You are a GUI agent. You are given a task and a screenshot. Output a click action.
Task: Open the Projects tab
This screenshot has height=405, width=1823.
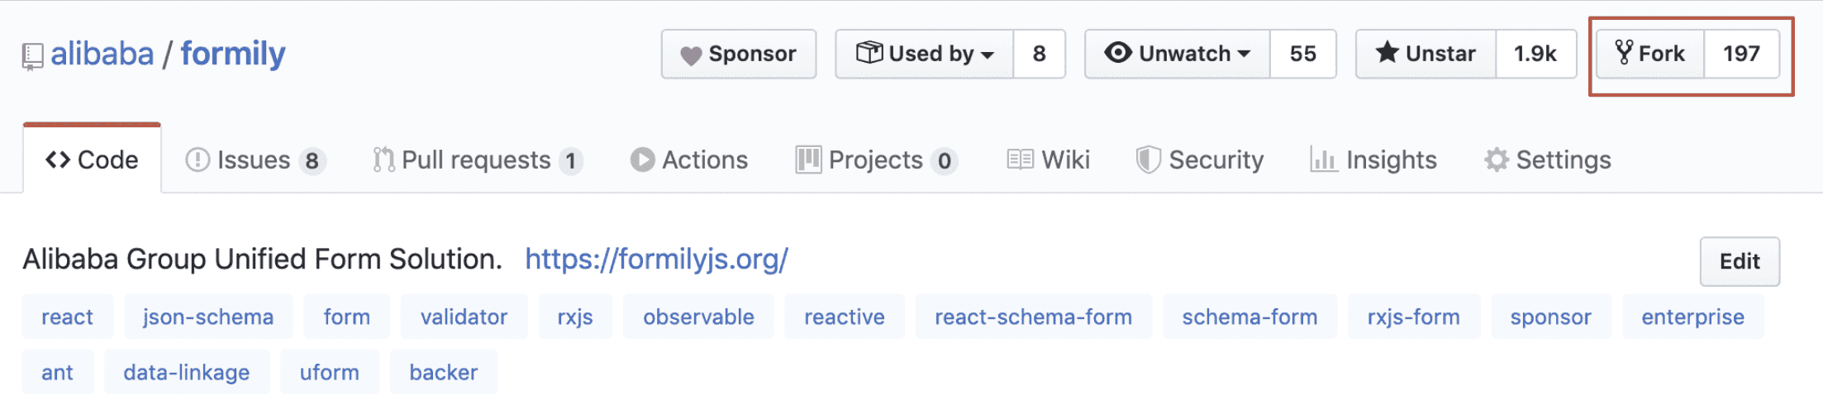point(875,160)
